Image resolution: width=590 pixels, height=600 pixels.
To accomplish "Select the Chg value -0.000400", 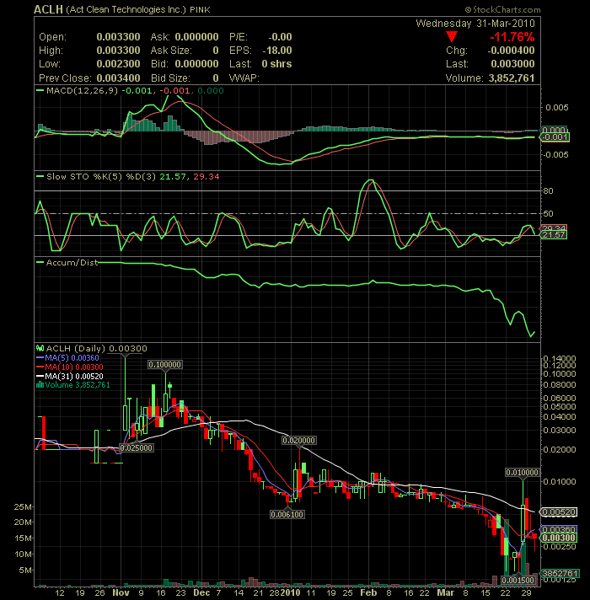I will [x=511, y=51].
